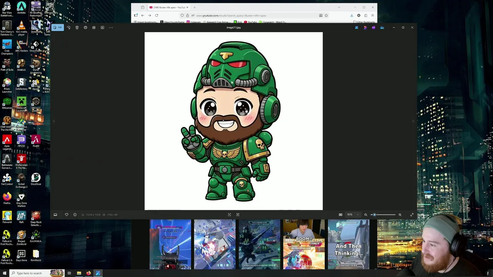
Task: Rotate the image in Photos toolbar
Action: pyautogui.click(x=69, y=27)
